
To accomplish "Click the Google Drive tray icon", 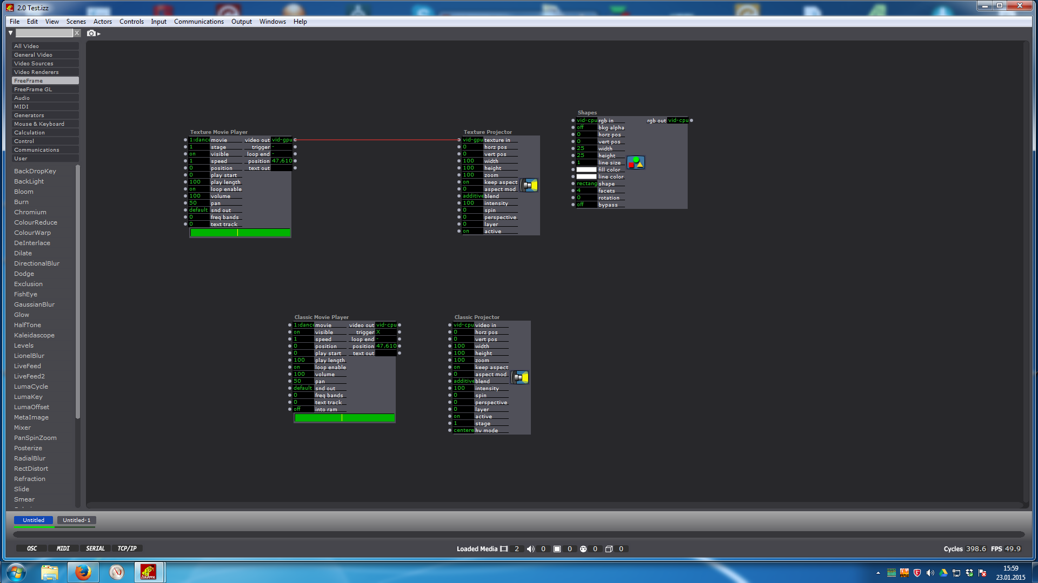I will 943,573.
